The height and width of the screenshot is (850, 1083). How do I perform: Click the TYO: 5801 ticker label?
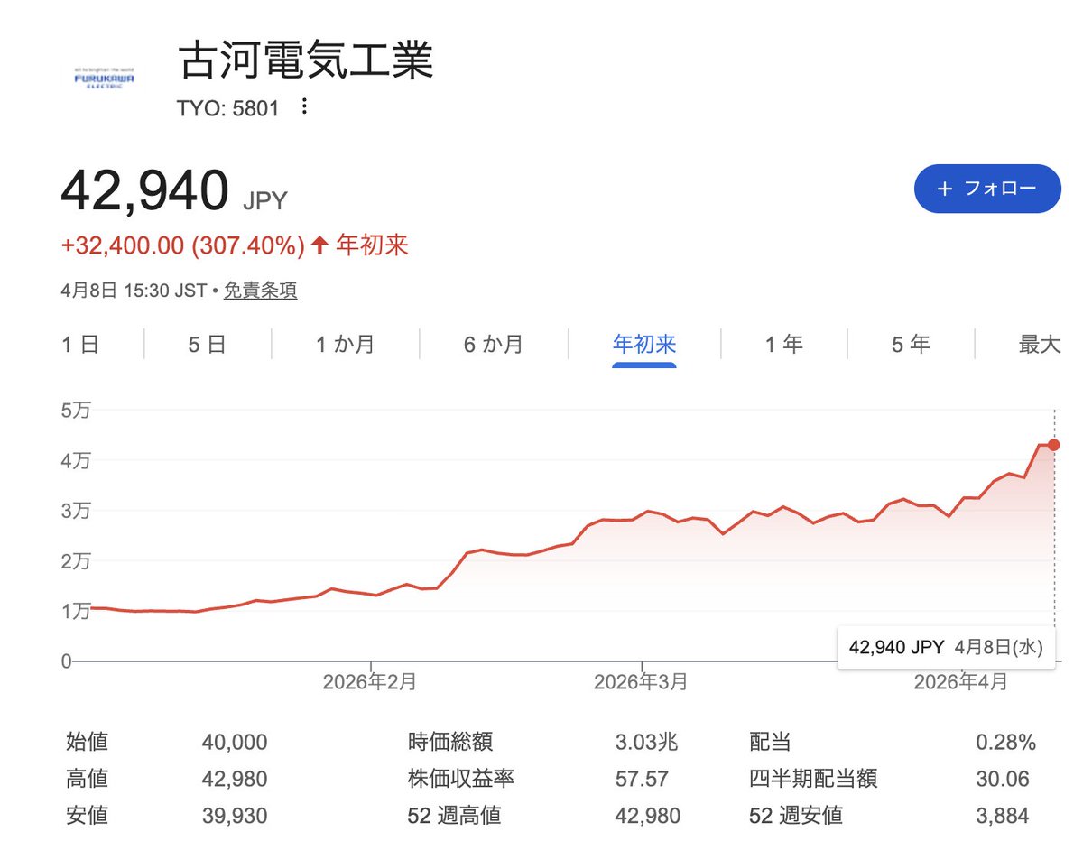[x=227, y=106]
